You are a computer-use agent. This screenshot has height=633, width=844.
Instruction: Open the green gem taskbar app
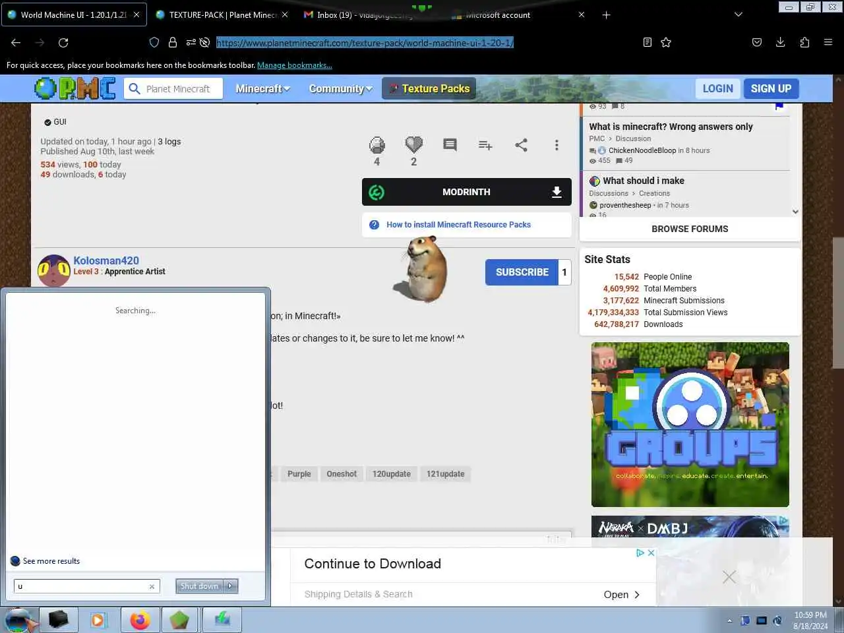click(179, 620)
